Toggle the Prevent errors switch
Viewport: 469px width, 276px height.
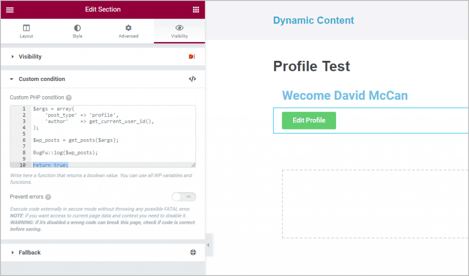pyautogui.click(x=184, y=197)
